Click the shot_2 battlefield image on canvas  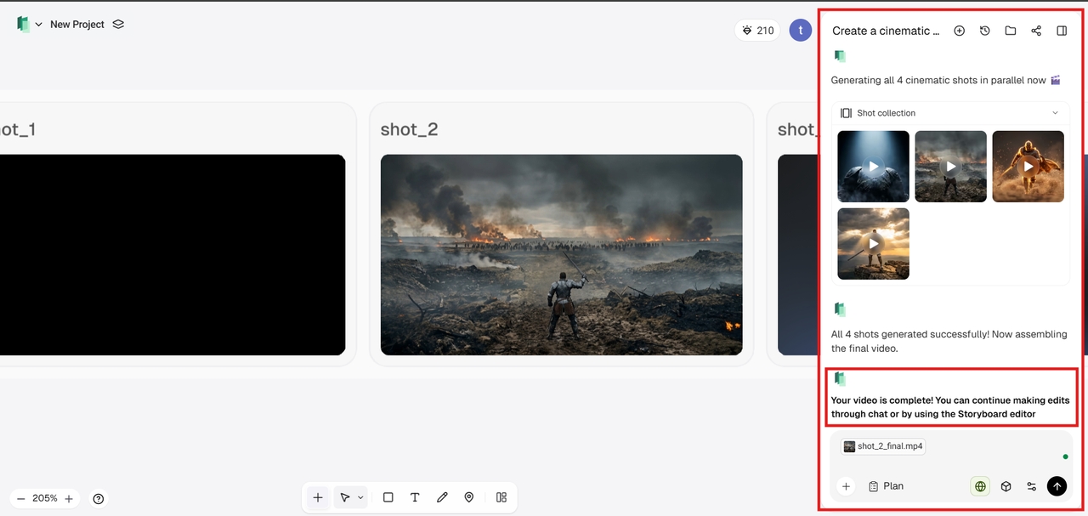561,255
